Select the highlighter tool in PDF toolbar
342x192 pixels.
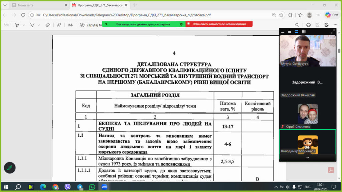pyautogui.click(x=17, y=25)
